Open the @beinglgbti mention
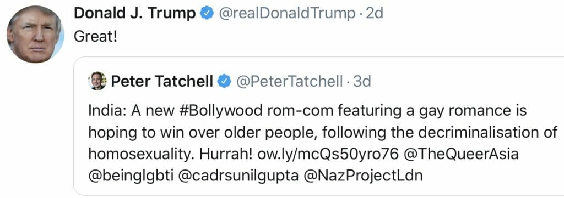Screen dimensions: 564x198 (x=131, y=176)
